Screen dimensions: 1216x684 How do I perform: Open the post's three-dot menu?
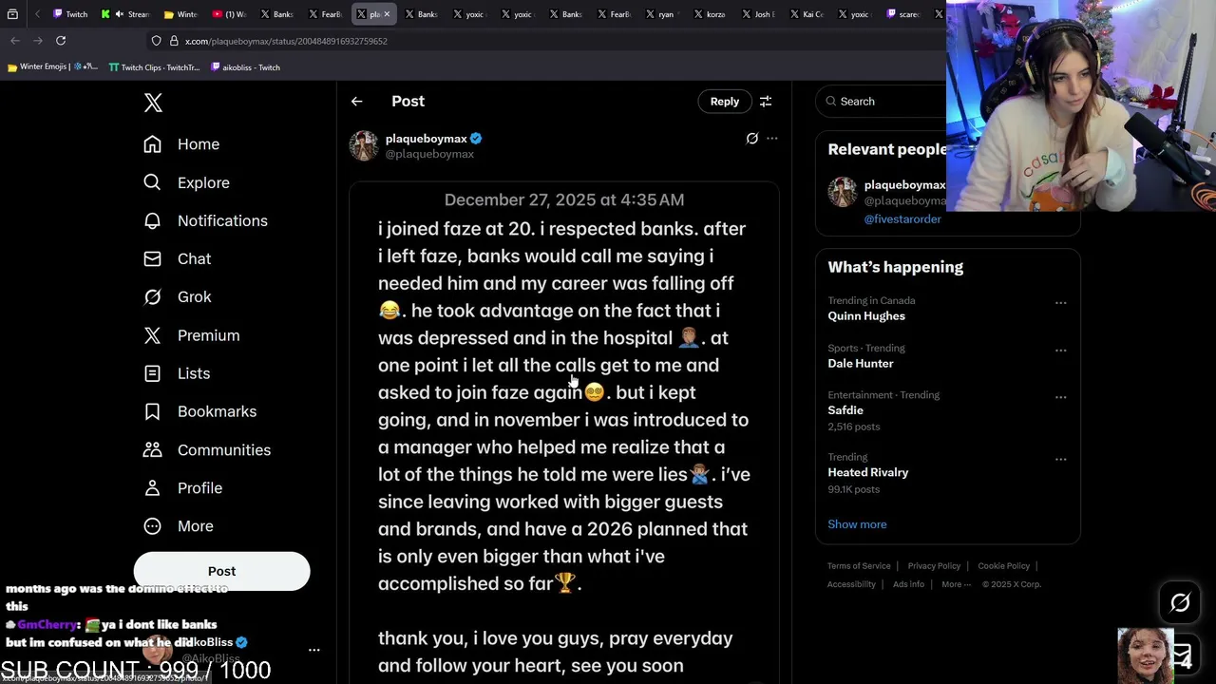[772, 139]
